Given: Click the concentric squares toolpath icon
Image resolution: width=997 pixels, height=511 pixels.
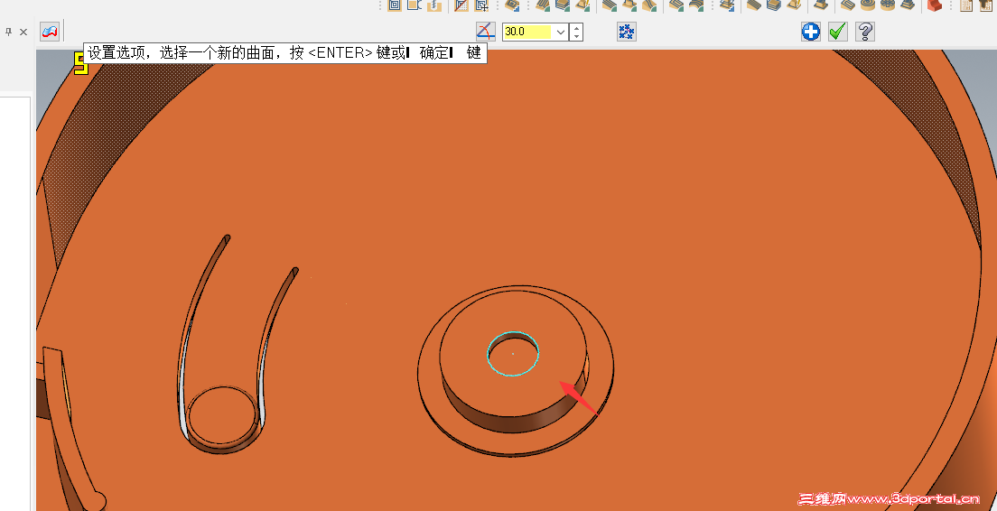Looking at the screenshot, I should pyautogui.click(x=395, y=5).
